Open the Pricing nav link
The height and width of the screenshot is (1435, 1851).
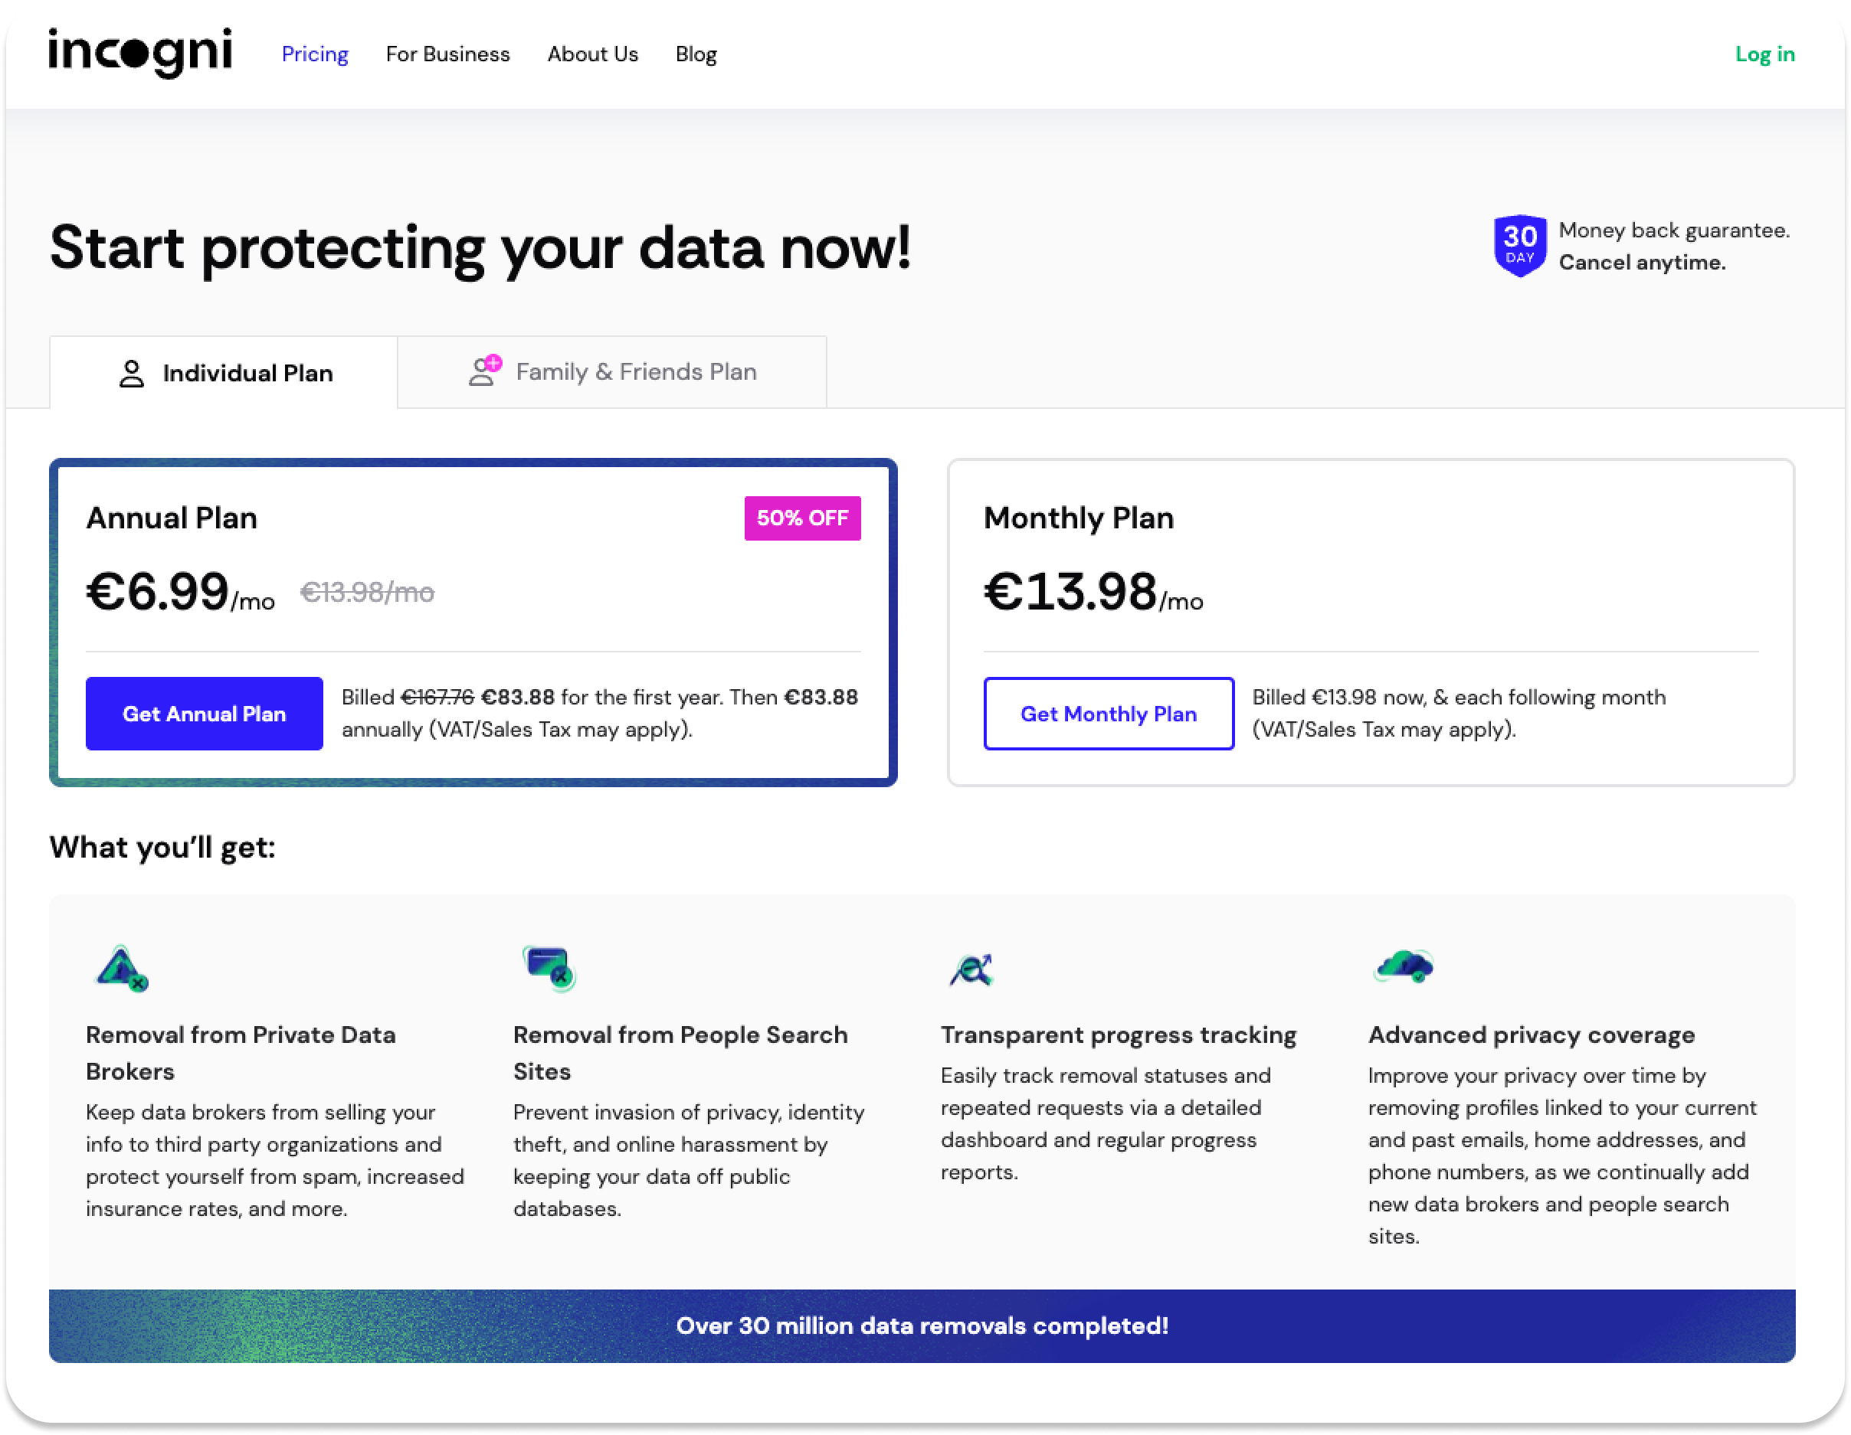pos(314,54)
